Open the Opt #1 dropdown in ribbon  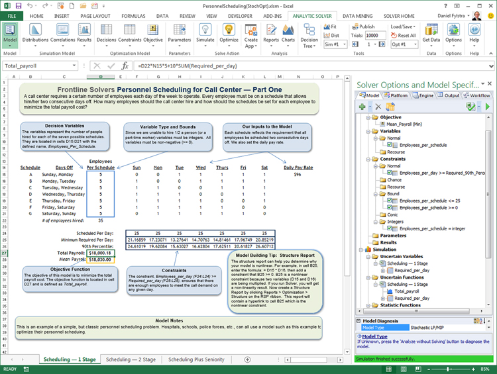click(404, 44)
